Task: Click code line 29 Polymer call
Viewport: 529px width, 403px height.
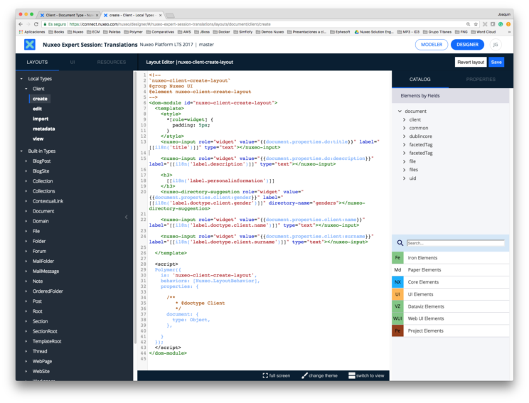Action: coord(168,270)
